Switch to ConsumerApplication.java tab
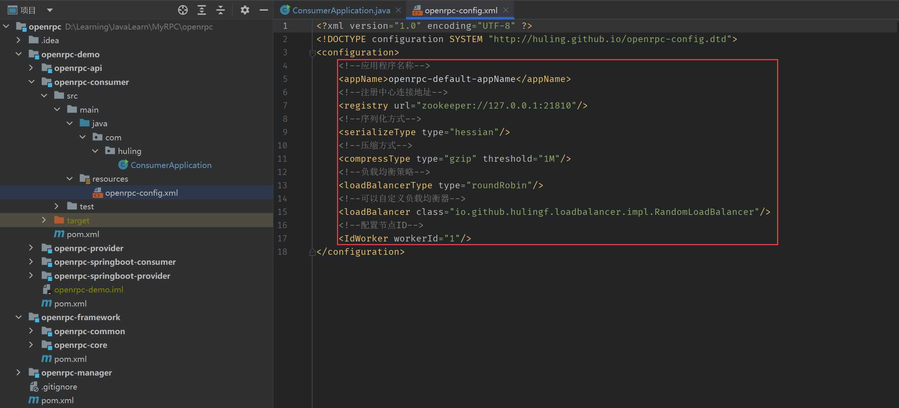The height and width of the screenshot is (408, 899). point(341,10)
